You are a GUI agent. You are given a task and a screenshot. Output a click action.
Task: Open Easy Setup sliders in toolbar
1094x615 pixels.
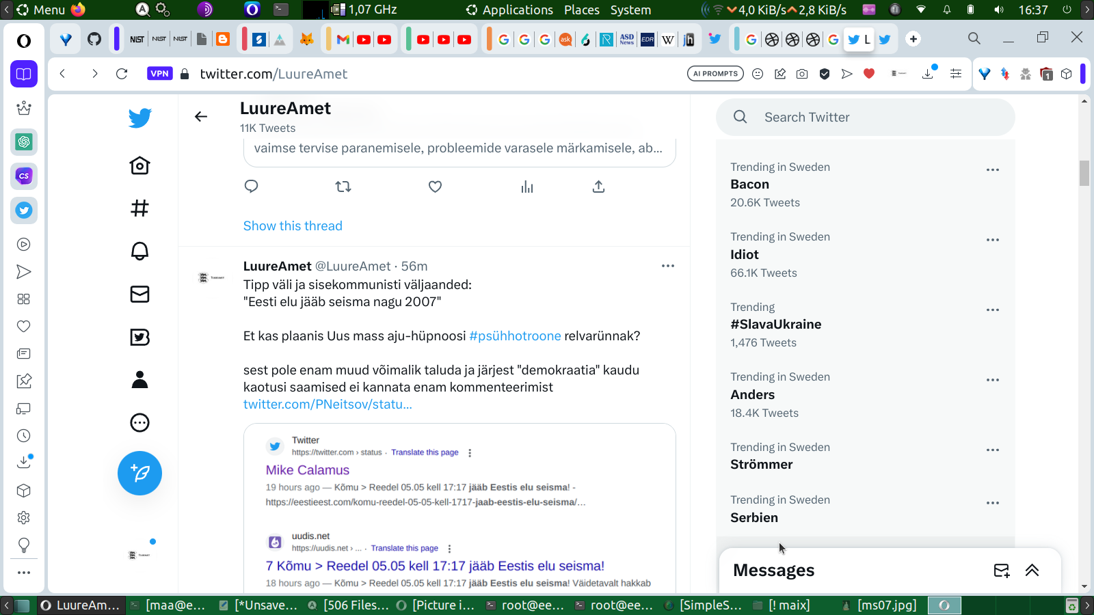pos(956,74)
